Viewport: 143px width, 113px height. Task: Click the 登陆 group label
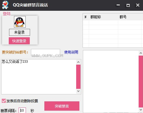[7, 14]
